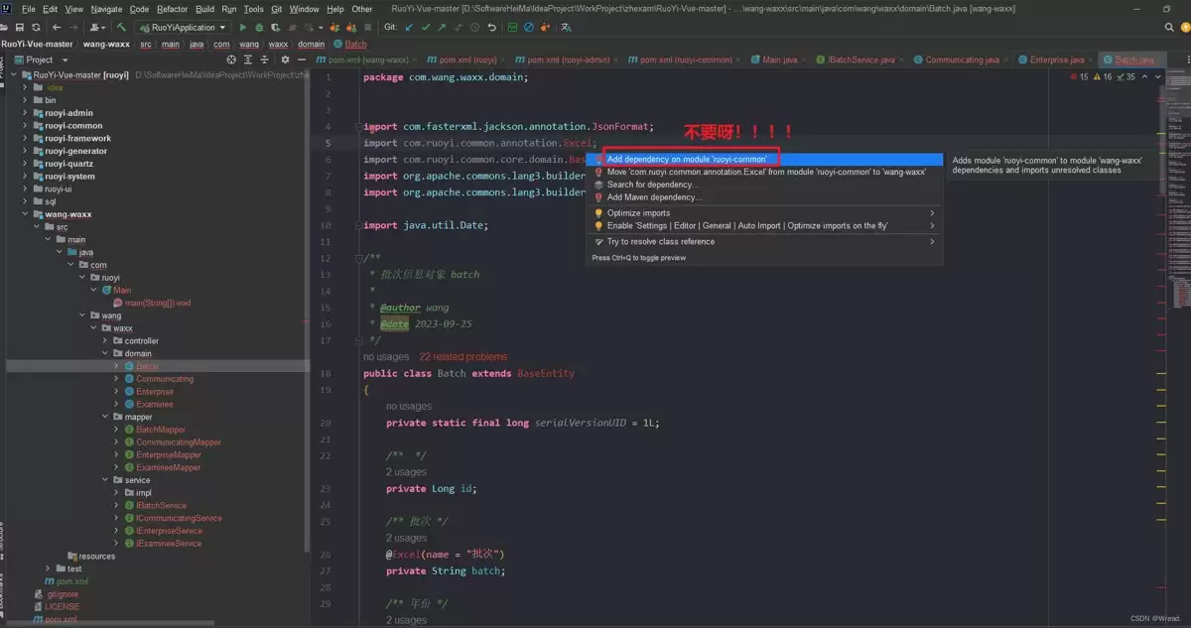Click the Translate icon in toolbar

point(566,27)
